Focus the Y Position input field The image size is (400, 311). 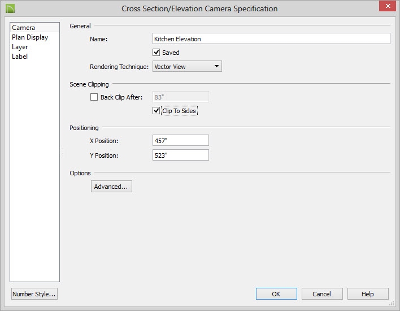[181, 155]
